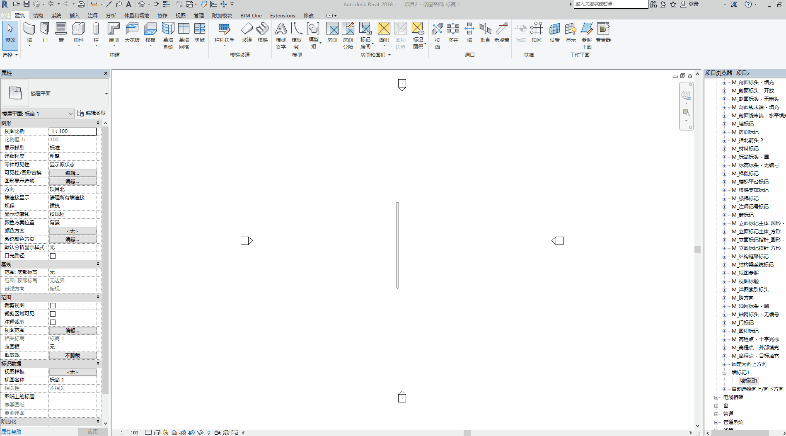
Task: Select the Window (窗) tool
Action: click(x=61, y=33)
